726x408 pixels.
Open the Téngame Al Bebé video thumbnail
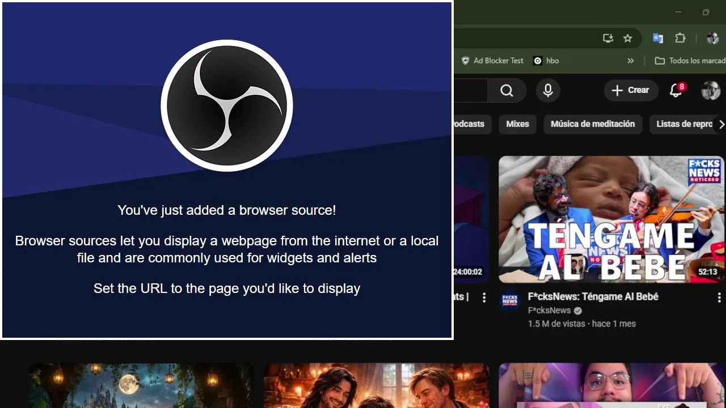pos(611,219)
